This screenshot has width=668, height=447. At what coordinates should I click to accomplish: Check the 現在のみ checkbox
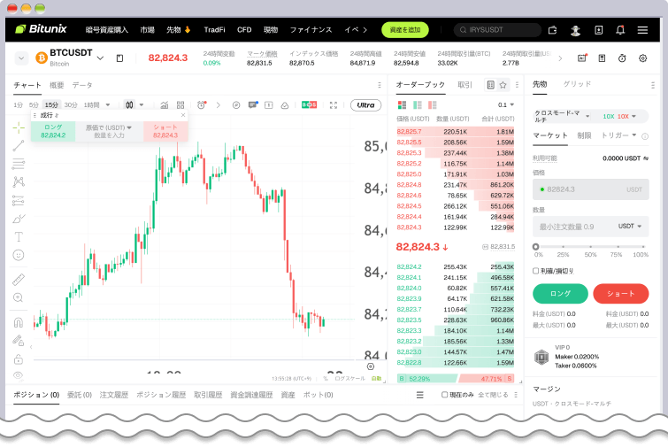click(444, 395)
